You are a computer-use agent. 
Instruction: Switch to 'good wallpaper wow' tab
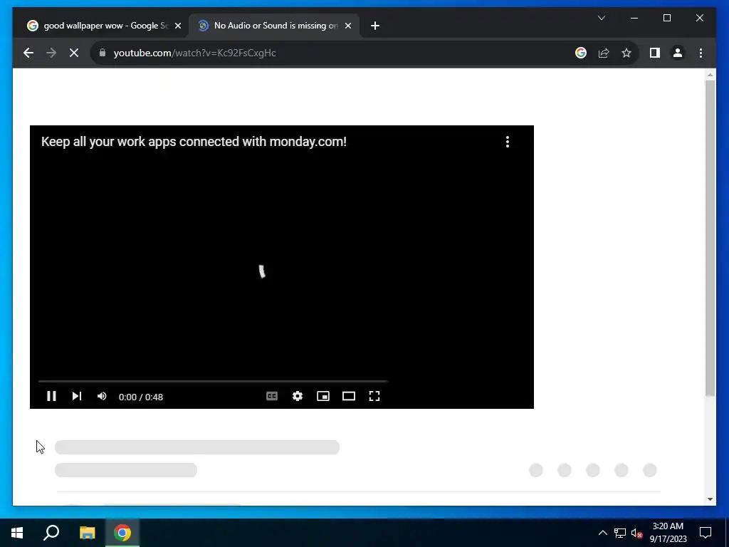(x=104, y=26)
